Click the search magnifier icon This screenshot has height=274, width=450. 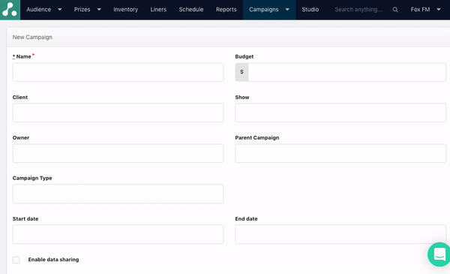395,10
